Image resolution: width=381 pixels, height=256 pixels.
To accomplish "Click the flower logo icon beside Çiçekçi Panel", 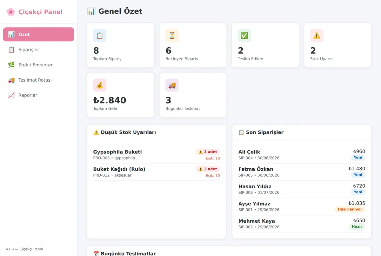I will [10, 12].
